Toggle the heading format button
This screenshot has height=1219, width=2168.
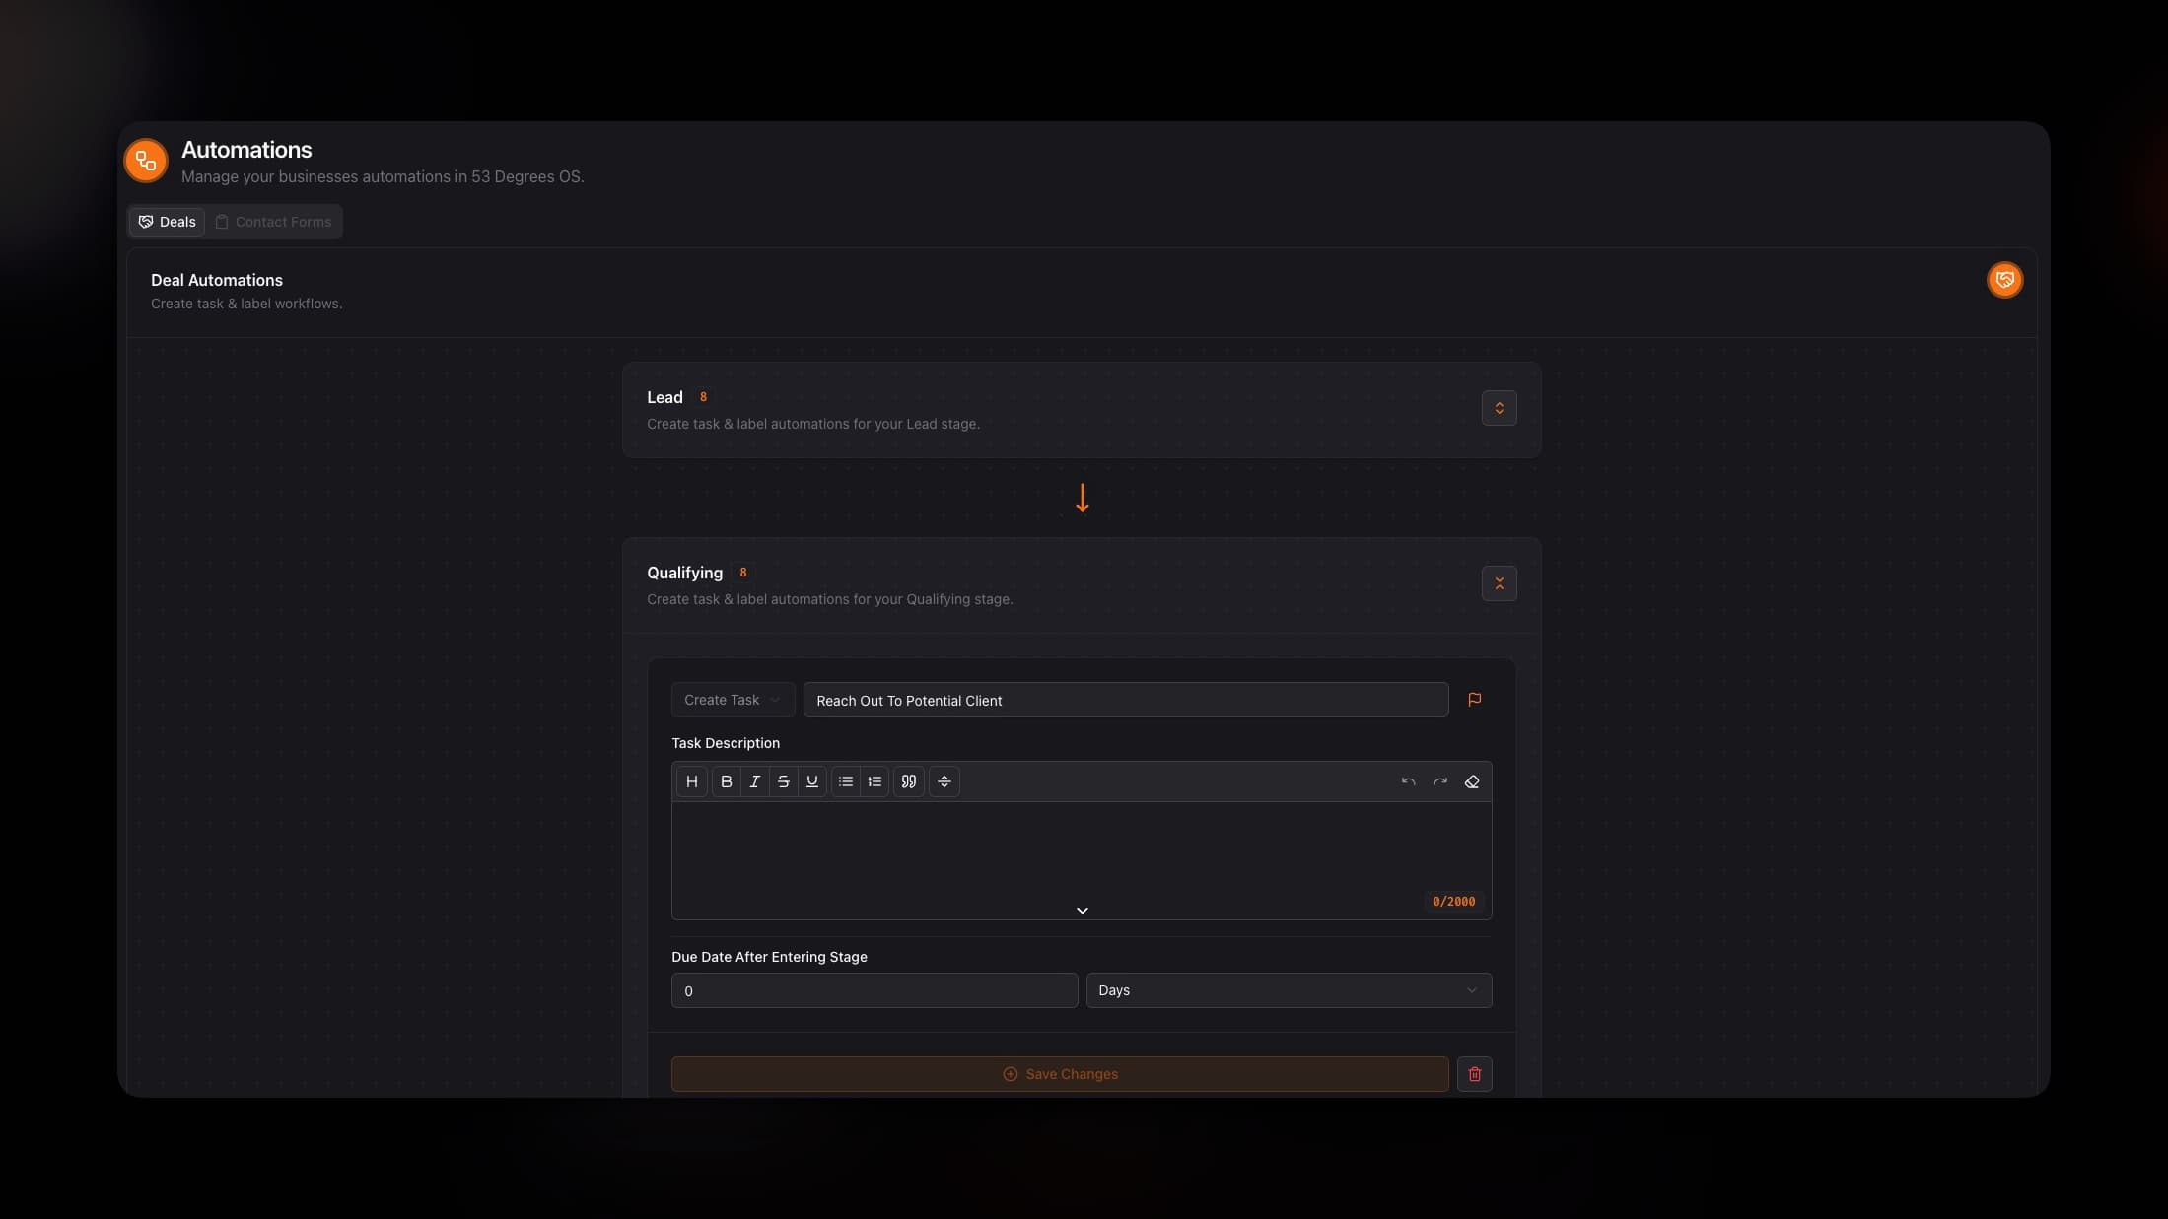pos(692,781)
